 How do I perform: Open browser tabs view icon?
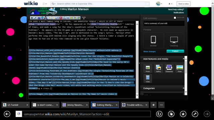171,114
